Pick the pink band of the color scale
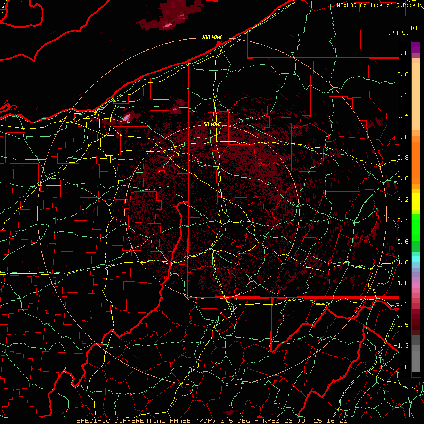This screenshot has width=424, height=424. 416,285
